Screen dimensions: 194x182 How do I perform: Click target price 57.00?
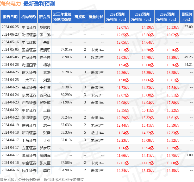pos(189,27)
